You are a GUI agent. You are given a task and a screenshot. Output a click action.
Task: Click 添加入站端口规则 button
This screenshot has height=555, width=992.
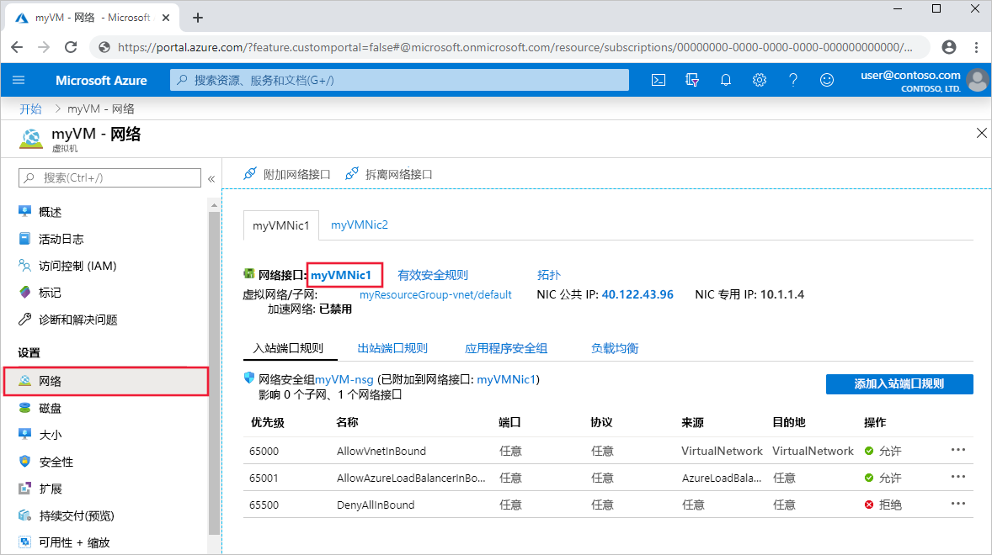(x=899, y=384)
